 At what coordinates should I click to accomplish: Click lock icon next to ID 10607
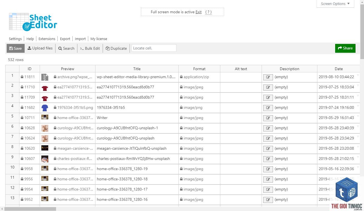click(22, 159)
